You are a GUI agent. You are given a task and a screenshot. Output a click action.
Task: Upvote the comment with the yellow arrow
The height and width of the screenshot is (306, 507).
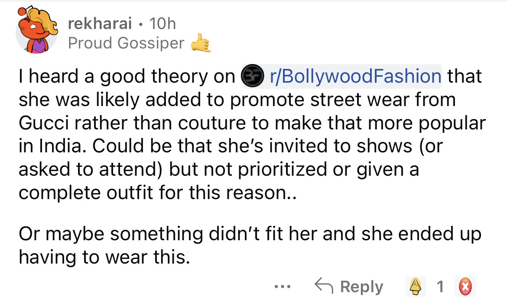pyautogui.click(x=417, y=287)
